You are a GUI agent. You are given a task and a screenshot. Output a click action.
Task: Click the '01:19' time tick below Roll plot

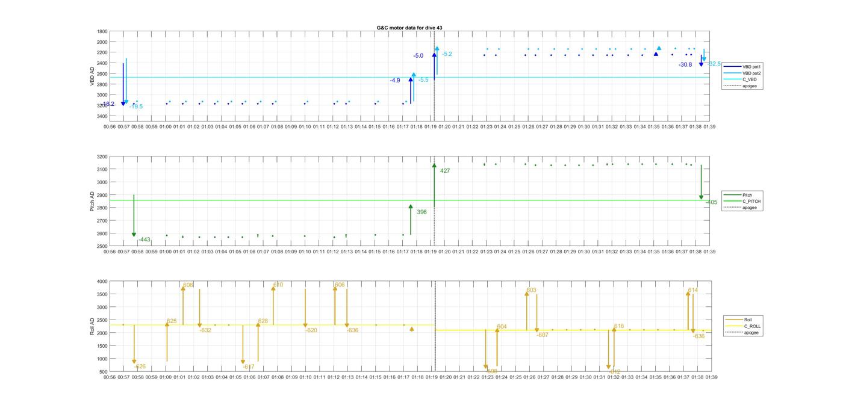tap(431, 377)
